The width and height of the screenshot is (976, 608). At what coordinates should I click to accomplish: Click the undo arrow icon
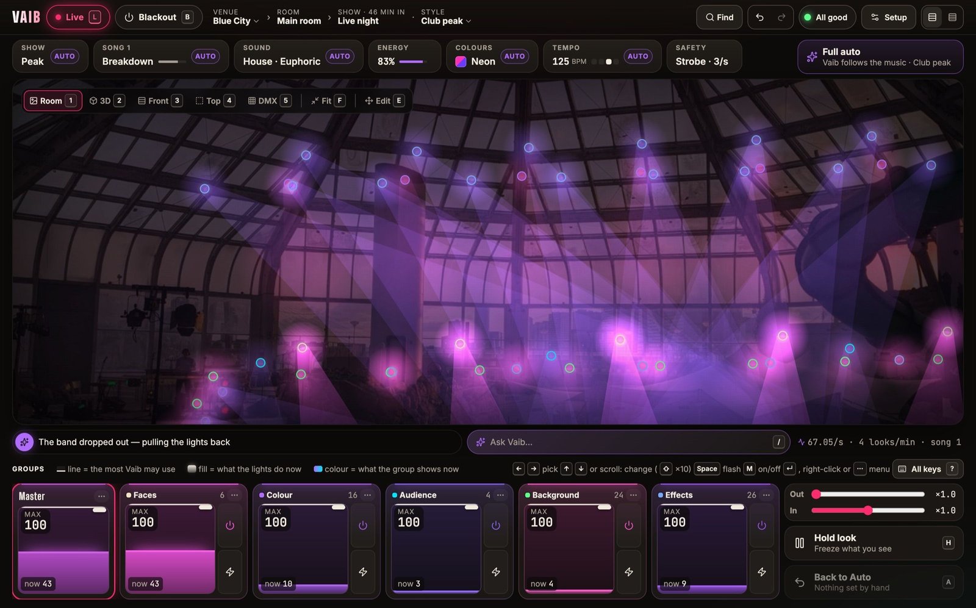(x=759, y=17)
